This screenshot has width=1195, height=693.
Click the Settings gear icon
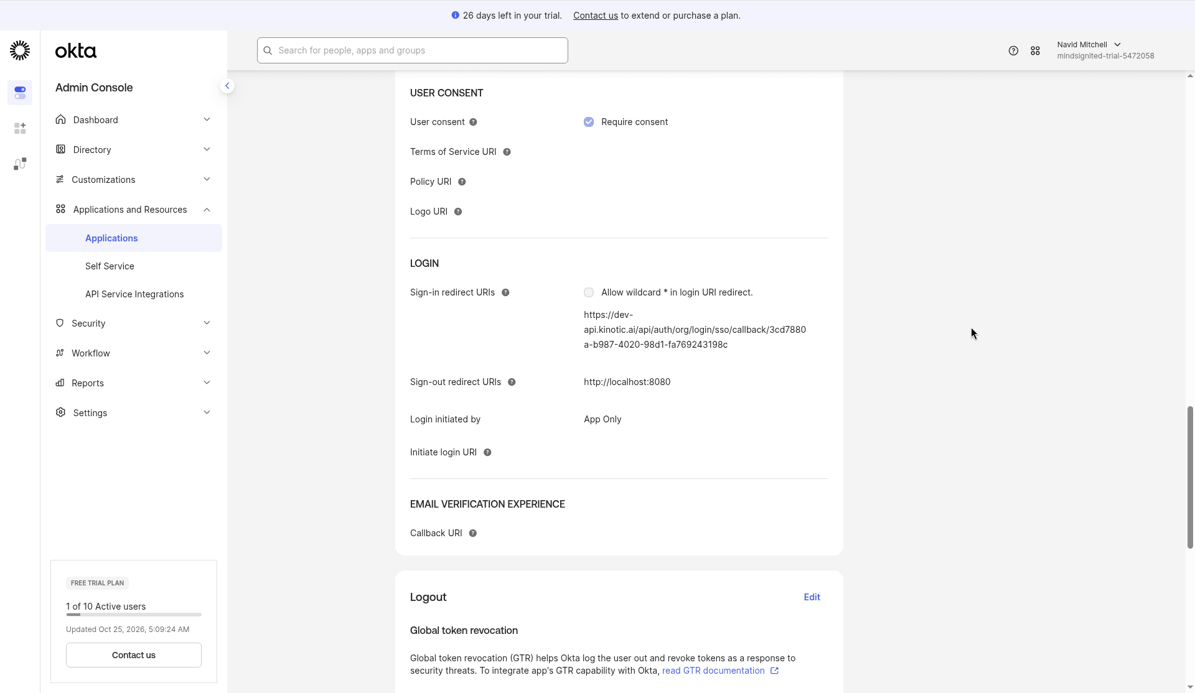point(60,412)
